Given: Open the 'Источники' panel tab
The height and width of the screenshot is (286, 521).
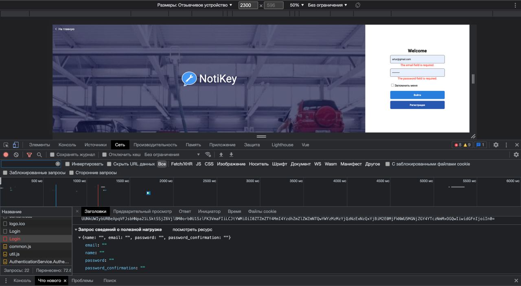Looking at the screenshot, I should 96,145.
